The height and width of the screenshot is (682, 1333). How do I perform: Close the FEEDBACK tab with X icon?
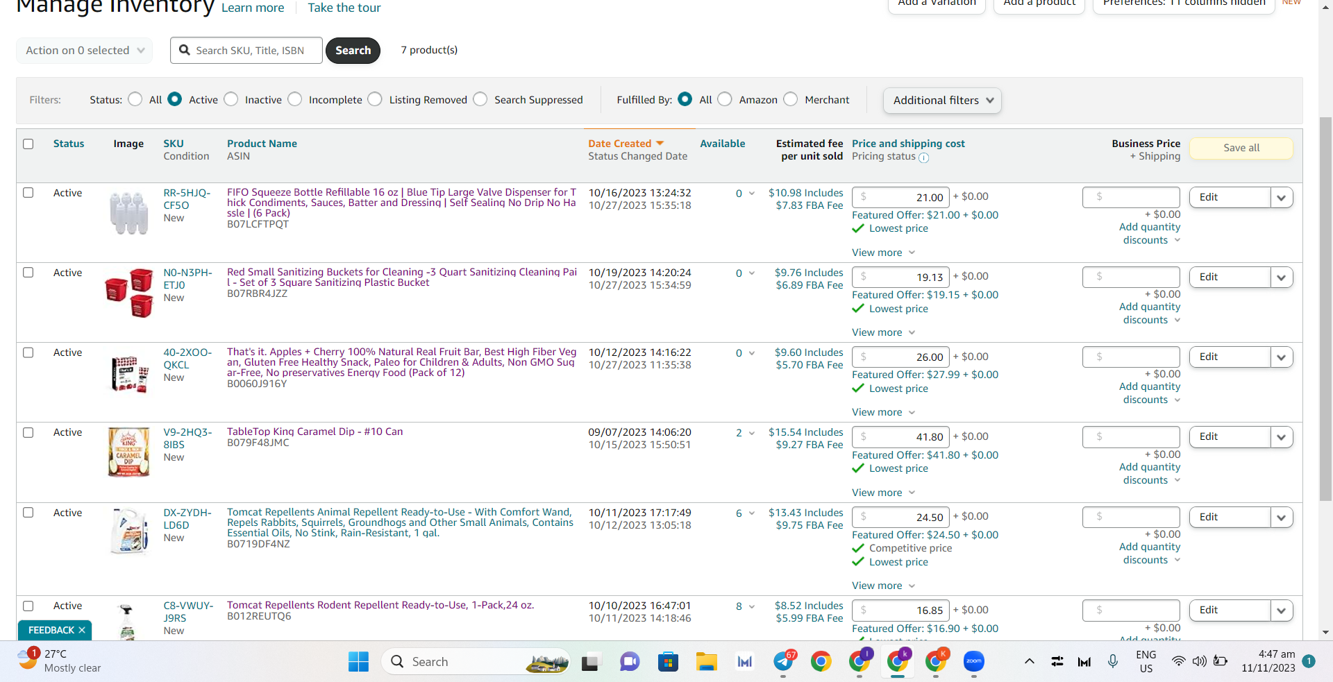click(82, 630)
